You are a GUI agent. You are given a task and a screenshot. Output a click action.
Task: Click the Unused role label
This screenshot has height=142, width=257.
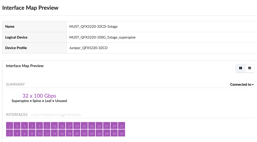click(x=61, y=101)
